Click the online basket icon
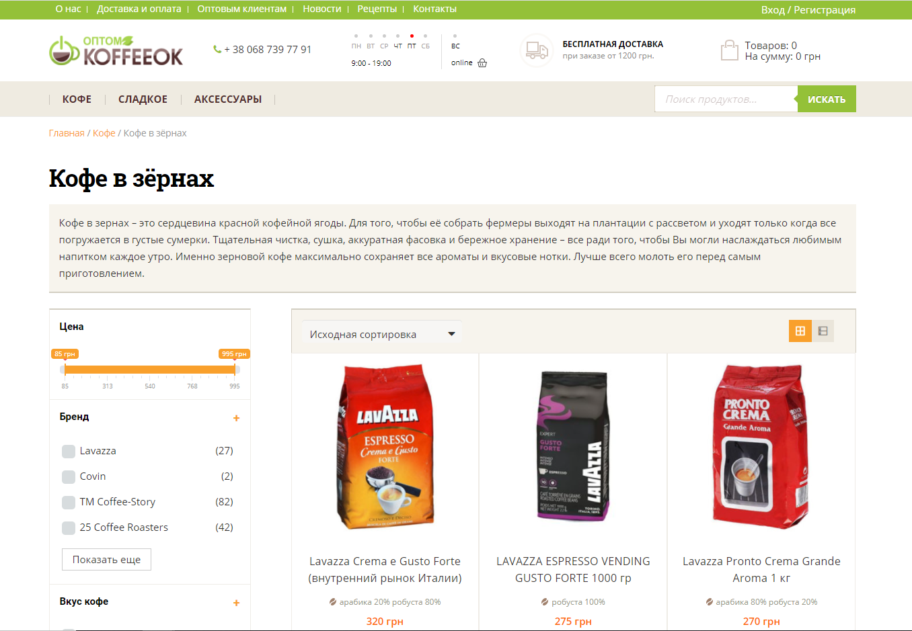 click(x=482, y=63)
